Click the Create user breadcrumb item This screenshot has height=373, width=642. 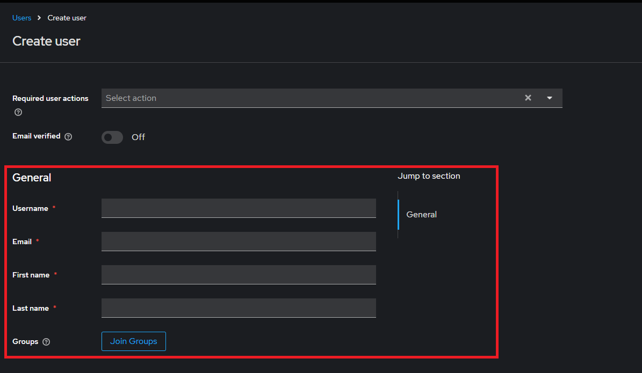[x=67, y=18]
